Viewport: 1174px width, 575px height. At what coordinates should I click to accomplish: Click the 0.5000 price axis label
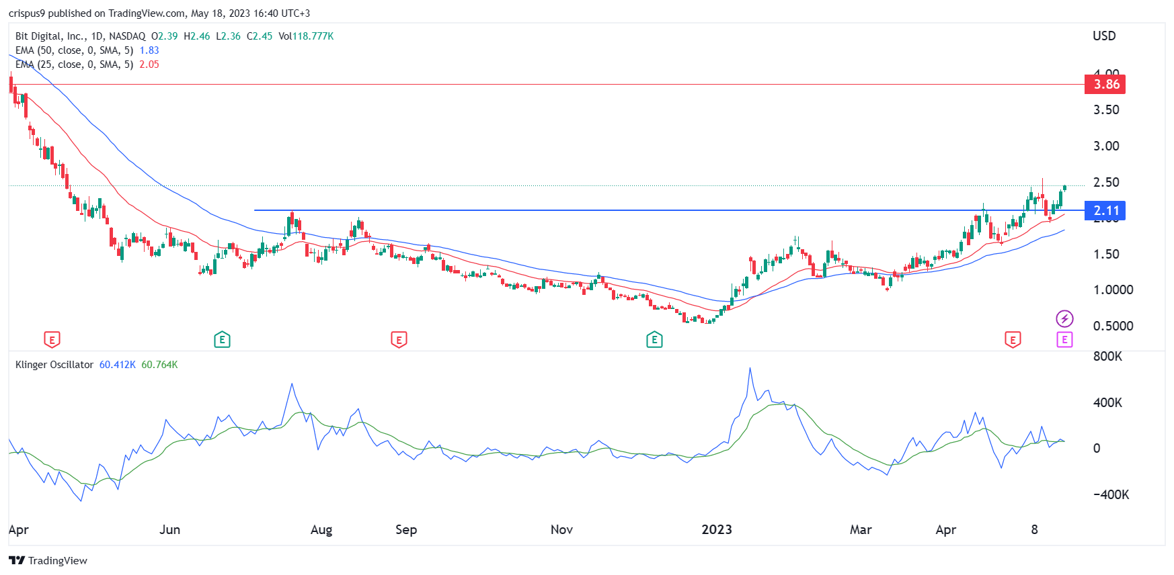click(1113, 326)
